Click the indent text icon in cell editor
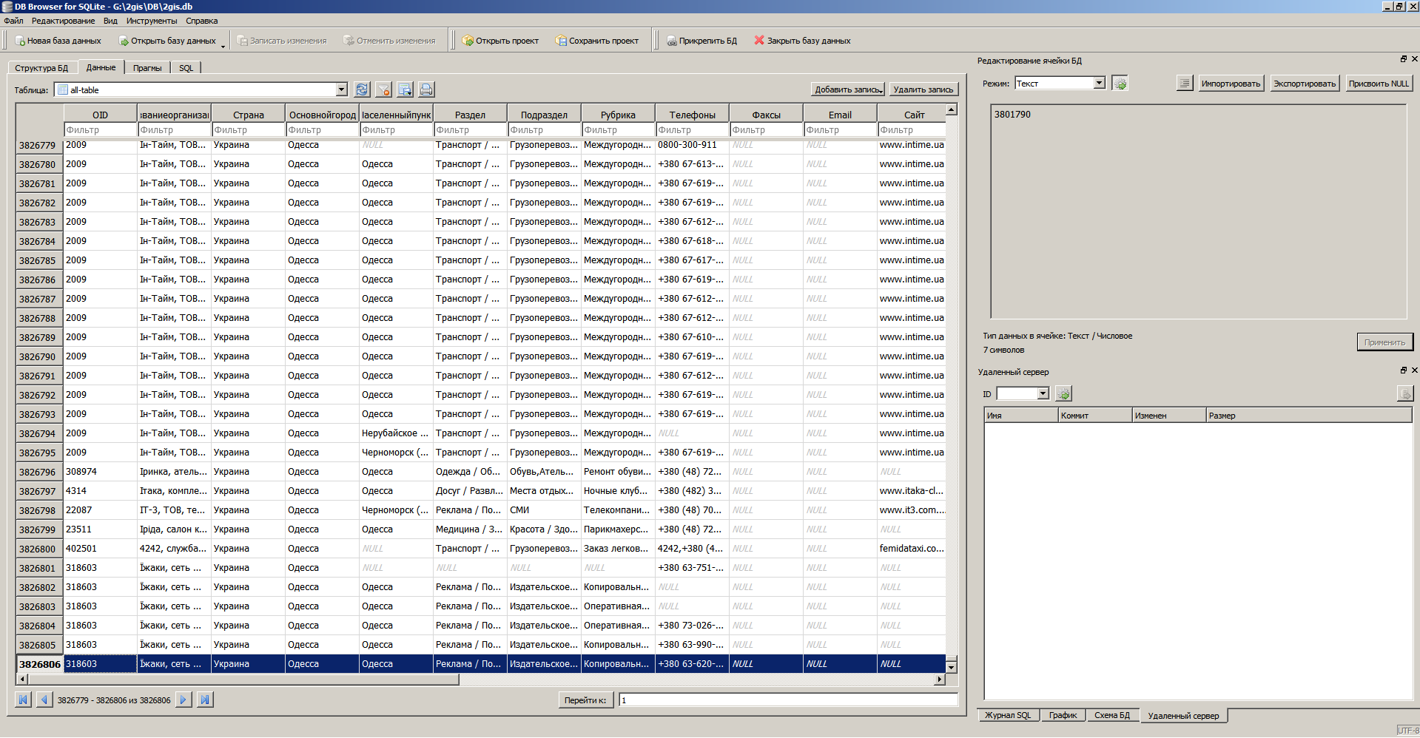The image size is (1420, 738). click(1184, 84)
